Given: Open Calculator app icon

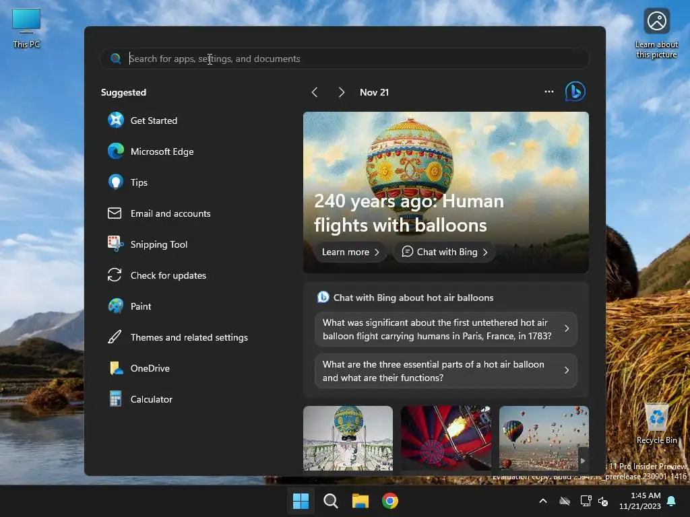Looking at the screenshot, I should [115, 399].
